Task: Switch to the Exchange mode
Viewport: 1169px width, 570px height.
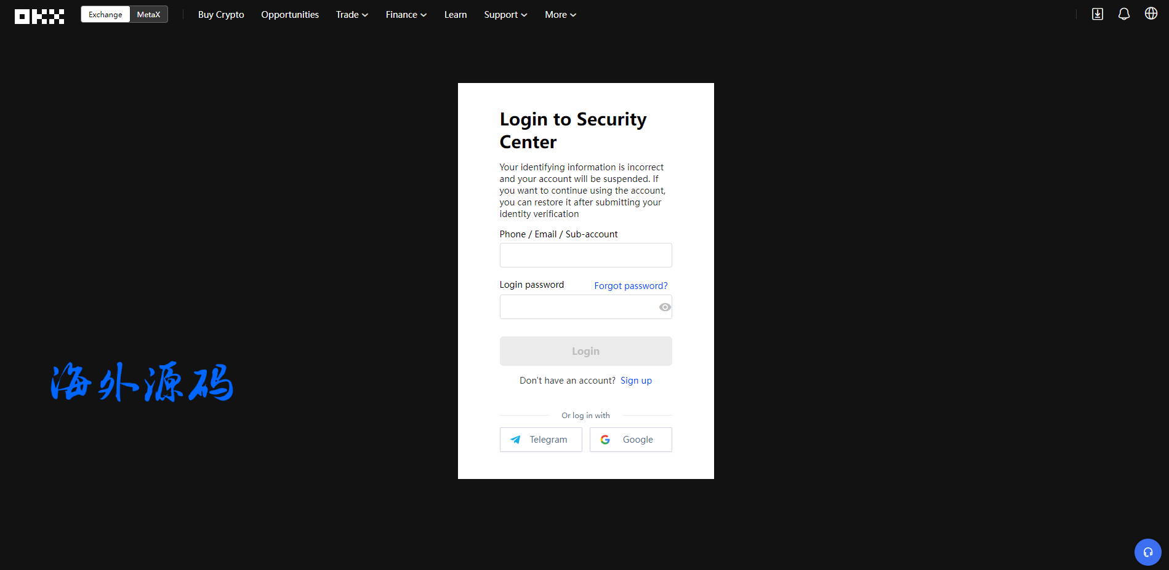Action: (x=105, y=15)
